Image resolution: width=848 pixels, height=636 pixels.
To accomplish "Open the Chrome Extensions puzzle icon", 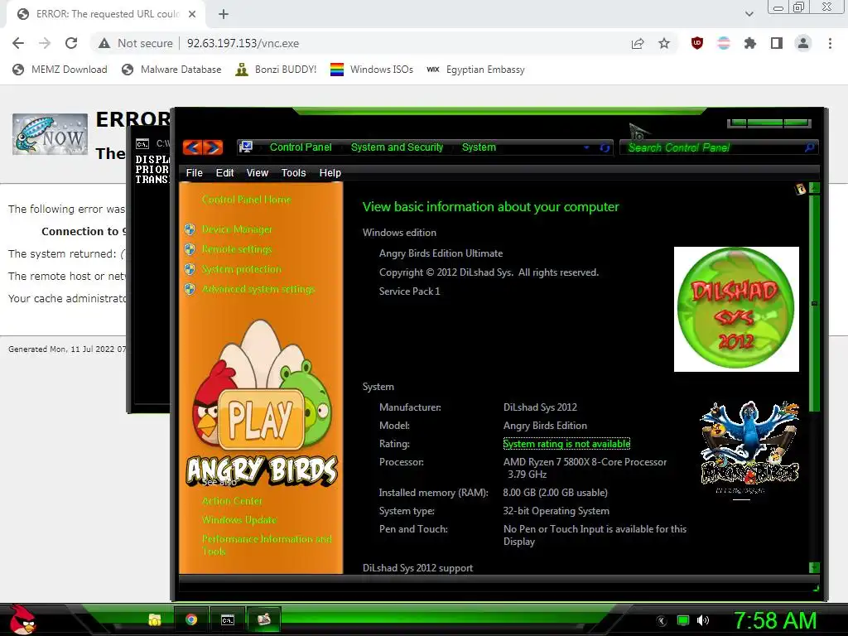I will click(749, 43).
